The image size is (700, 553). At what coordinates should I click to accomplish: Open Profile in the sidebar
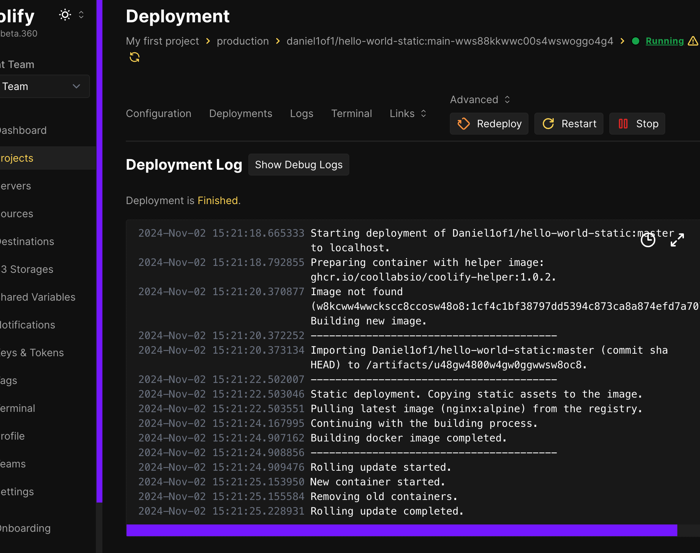12,436
